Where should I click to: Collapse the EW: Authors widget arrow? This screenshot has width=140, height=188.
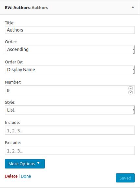(x=133, y=7)
